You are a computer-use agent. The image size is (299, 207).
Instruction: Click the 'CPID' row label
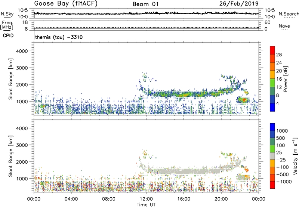[x=8, y=35]
